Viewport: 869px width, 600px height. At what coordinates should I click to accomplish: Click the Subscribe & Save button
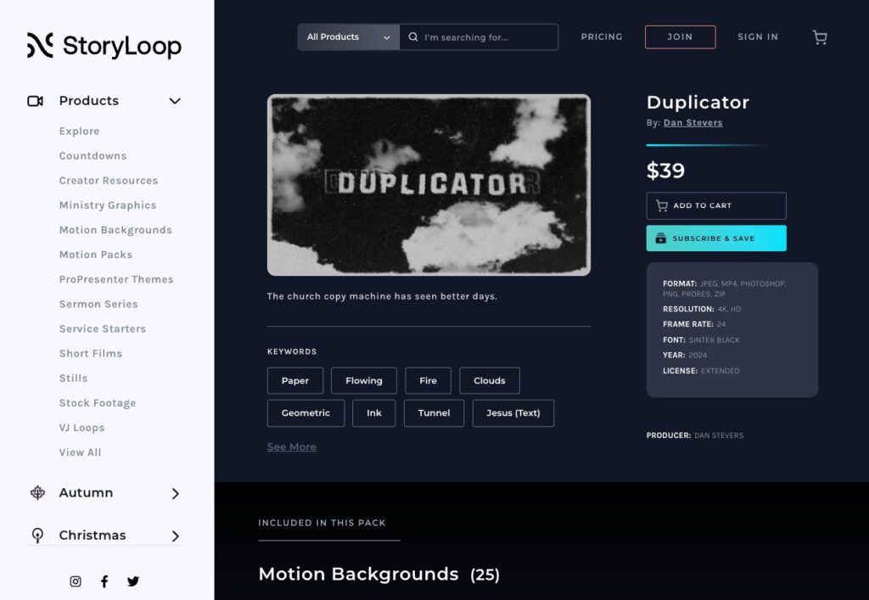(716, 238)
